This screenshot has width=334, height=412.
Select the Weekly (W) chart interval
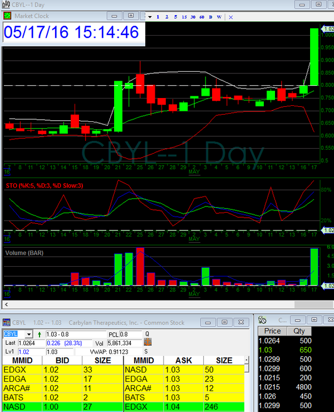pos(219,17)
